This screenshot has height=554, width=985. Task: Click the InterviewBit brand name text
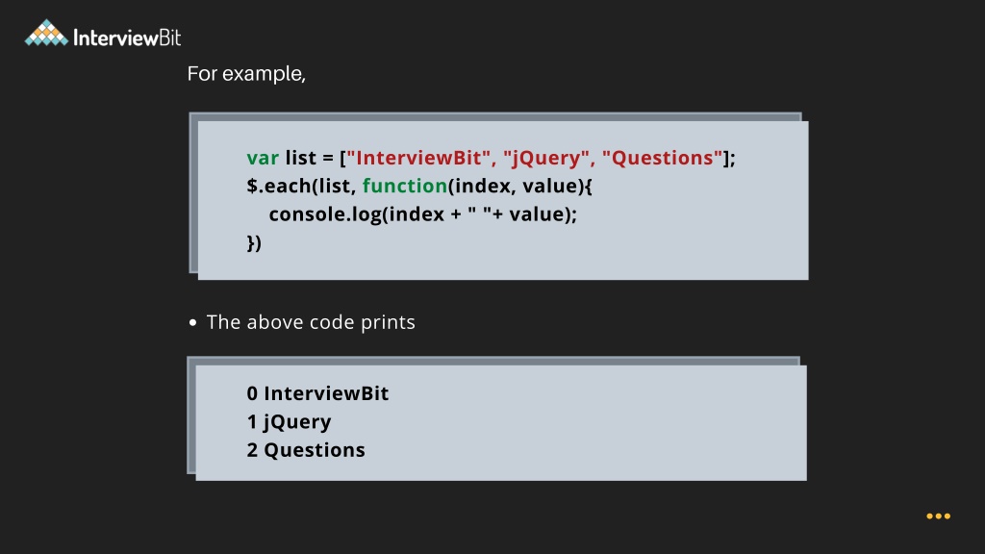click(x=127, y=38)
